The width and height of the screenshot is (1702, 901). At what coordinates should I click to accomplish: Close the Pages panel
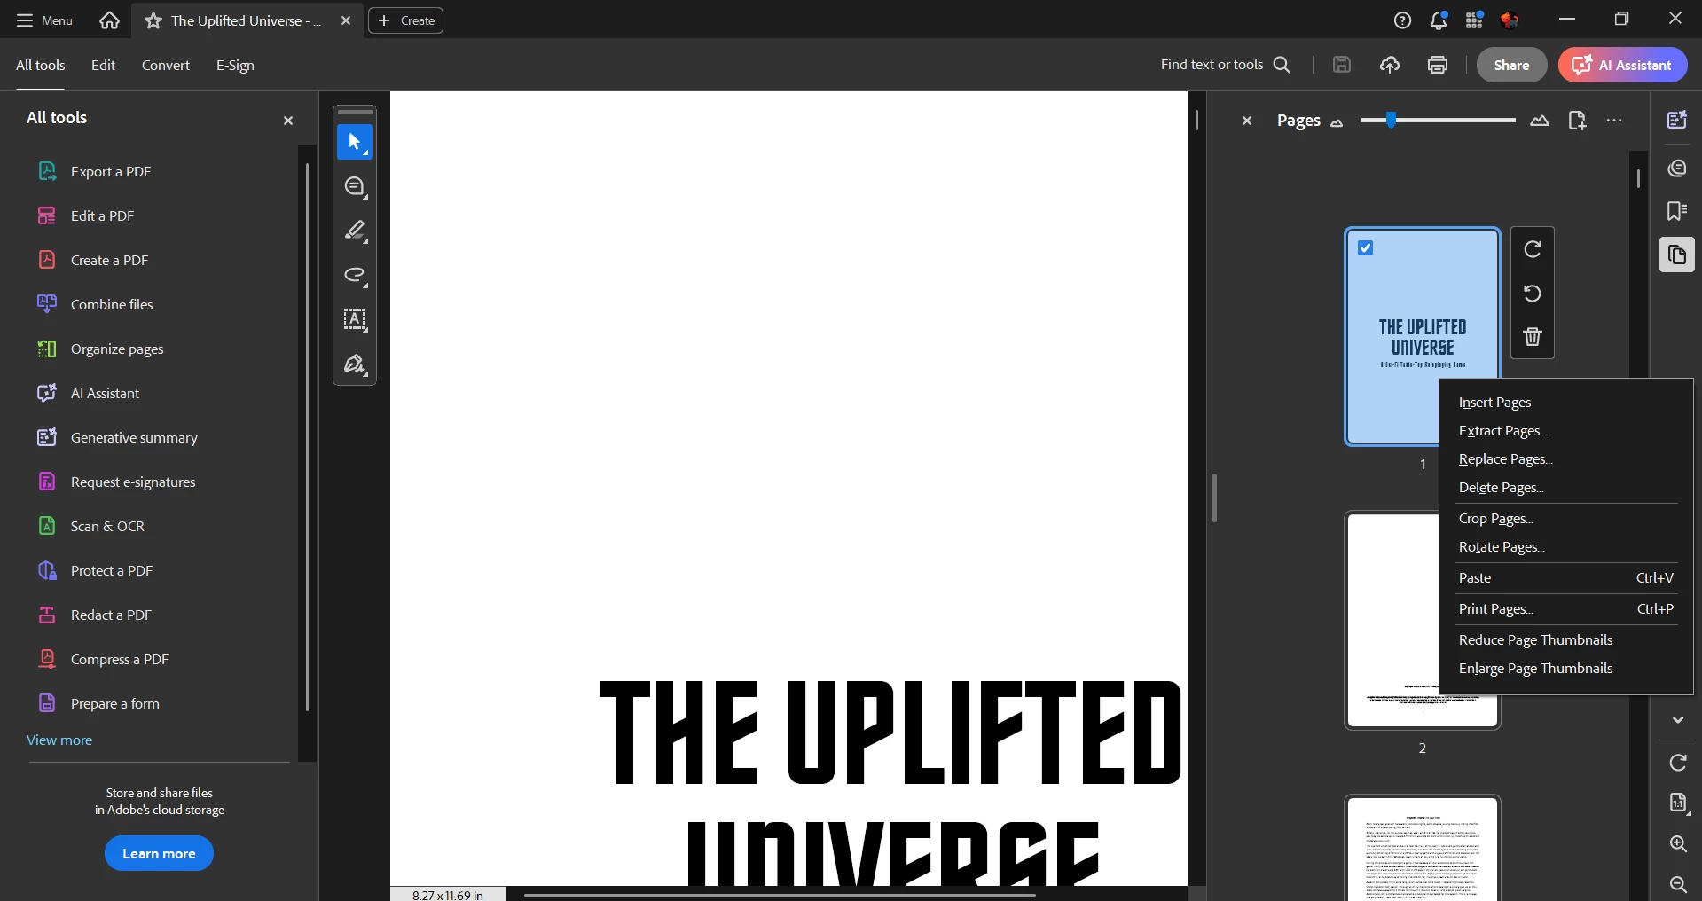1246,121
